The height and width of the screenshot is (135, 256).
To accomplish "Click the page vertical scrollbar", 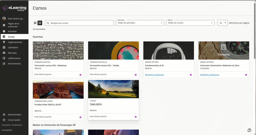I will point(255,31).
